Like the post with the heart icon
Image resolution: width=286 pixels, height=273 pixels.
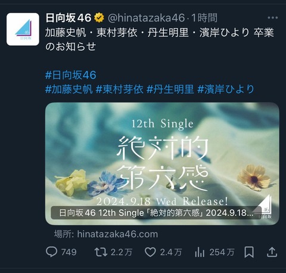point(150,252)
